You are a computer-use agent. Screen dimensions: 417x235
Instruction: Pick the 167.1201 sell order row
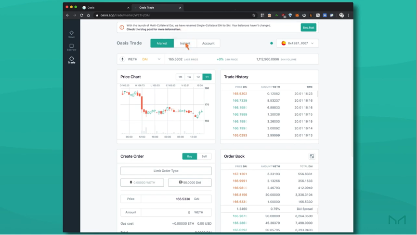click(269, 174)
